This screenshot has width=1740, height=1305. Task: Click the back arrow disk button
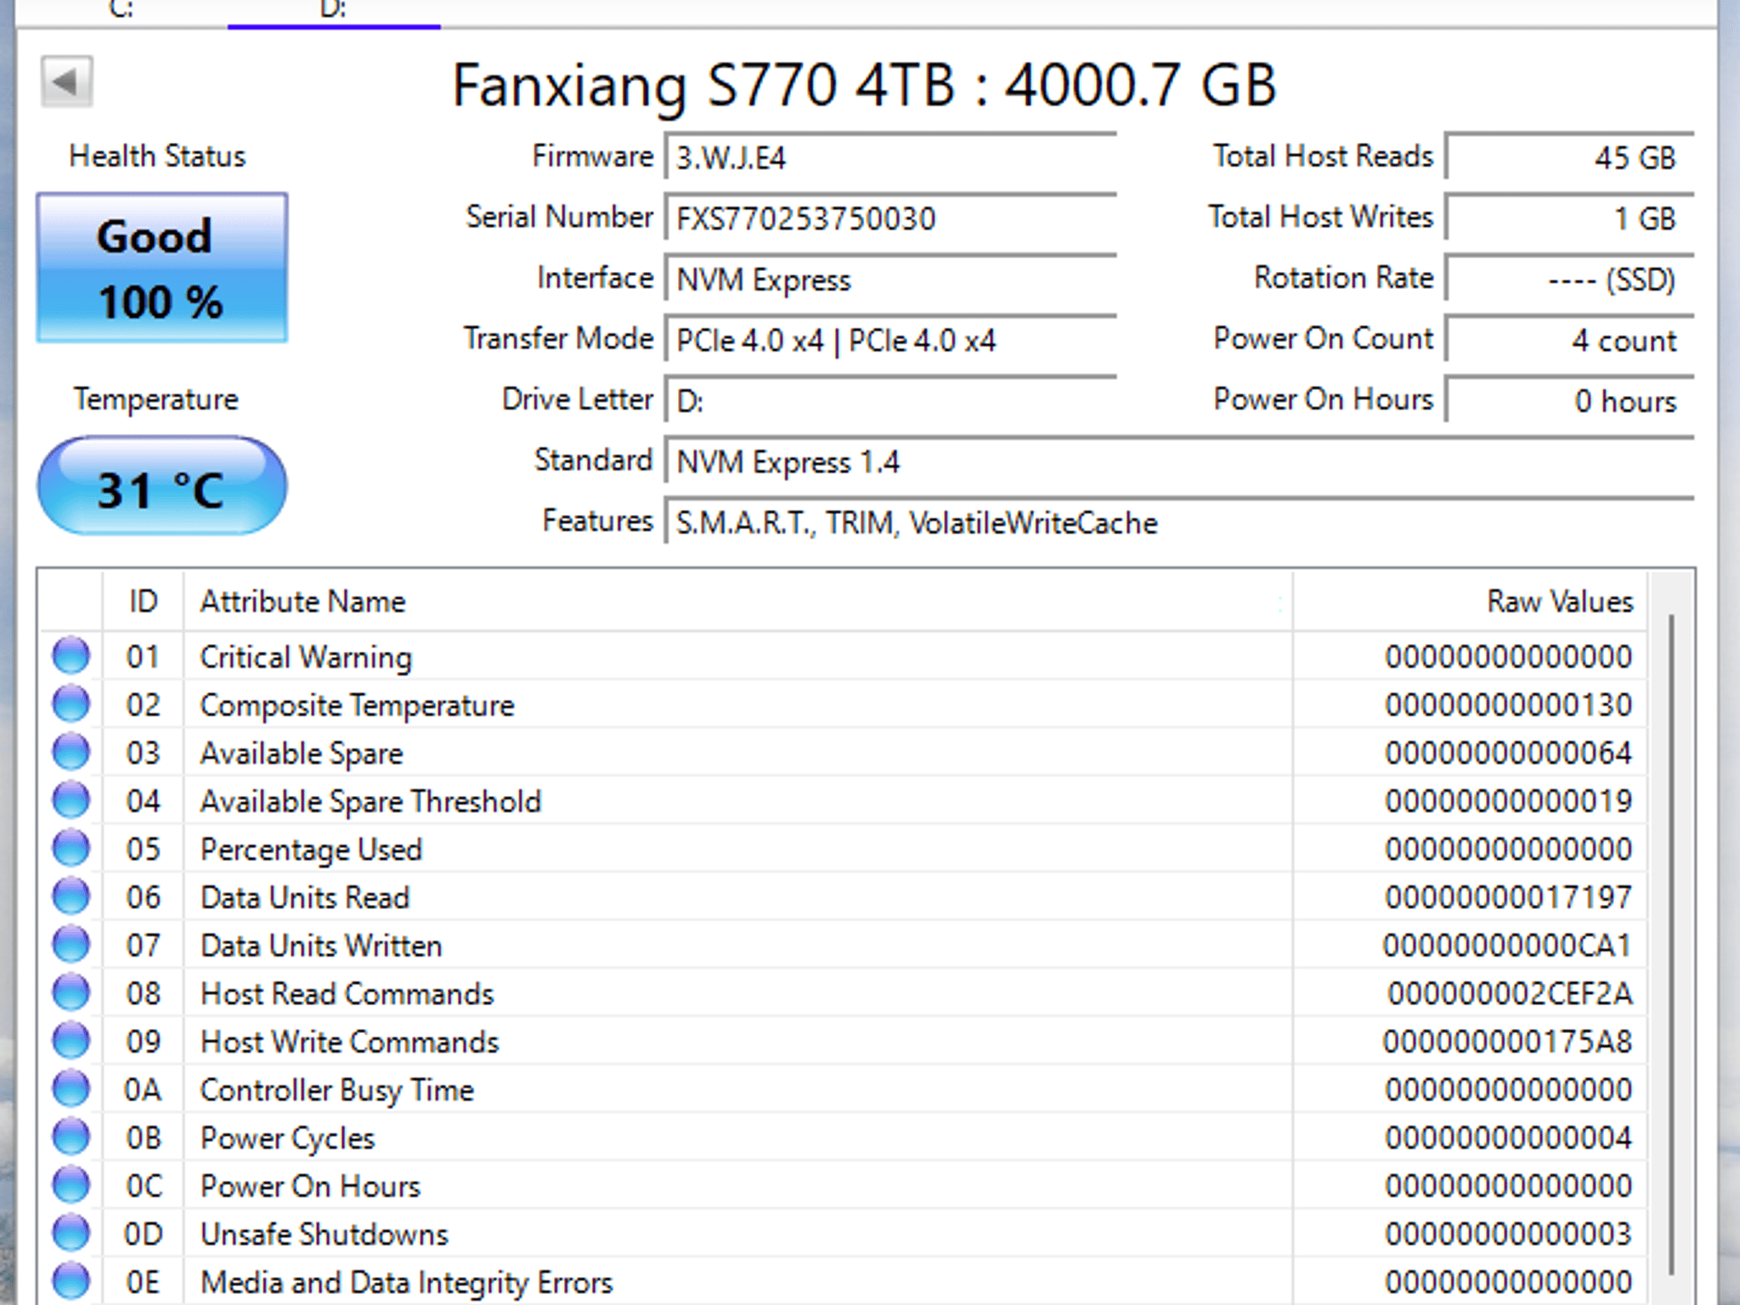[66, 82]
